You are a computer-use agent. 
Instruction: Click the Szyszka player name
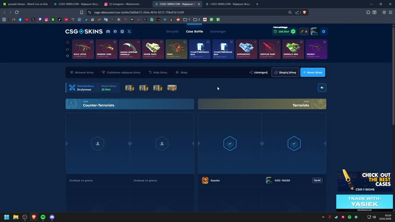pos(215,180)
